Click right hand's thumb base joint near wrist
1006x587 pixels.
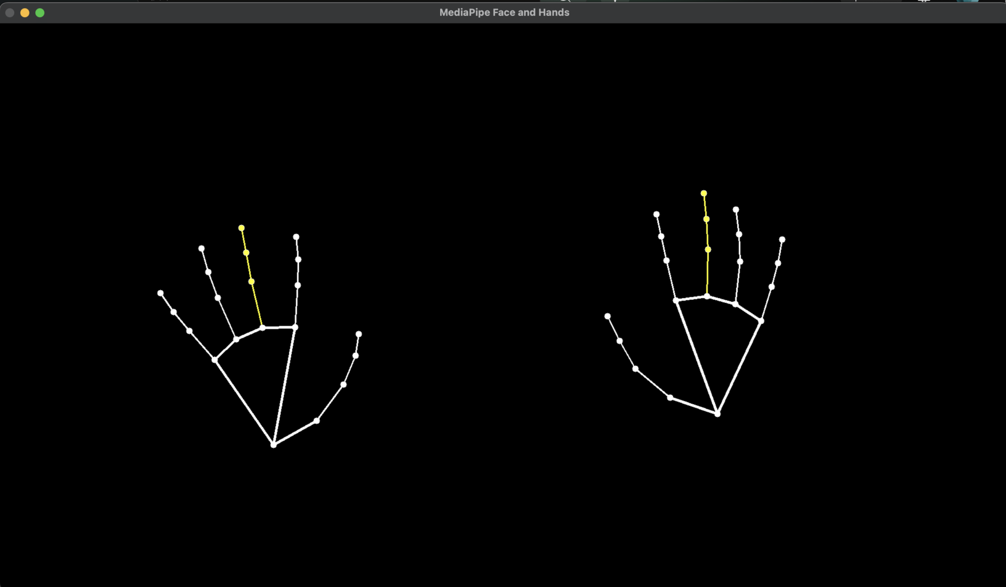click(x=670, y=398)
